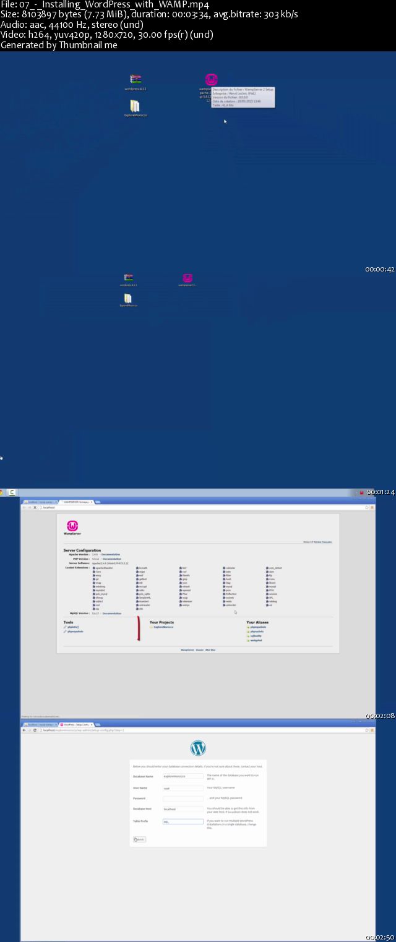Focus the Database Name field
The height and width of the screenshot is (942, 396).
183,776
